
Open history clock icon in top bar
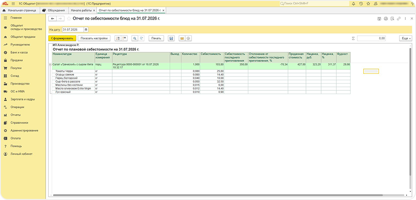click(x=361, y=4)
